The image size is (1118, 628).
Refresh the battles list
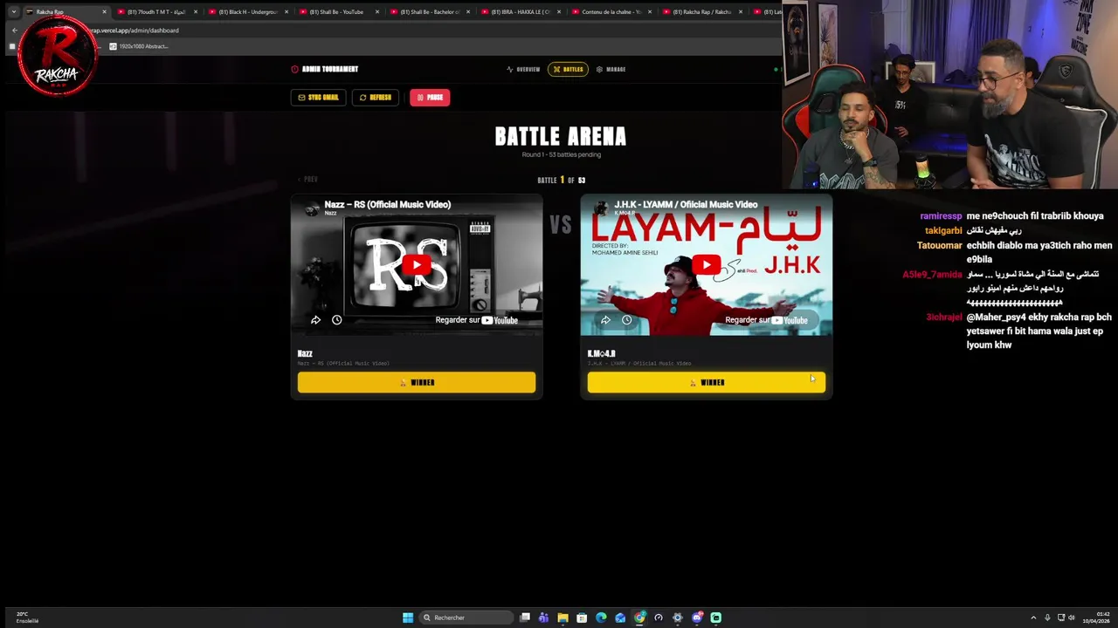[x=376, y=98]
